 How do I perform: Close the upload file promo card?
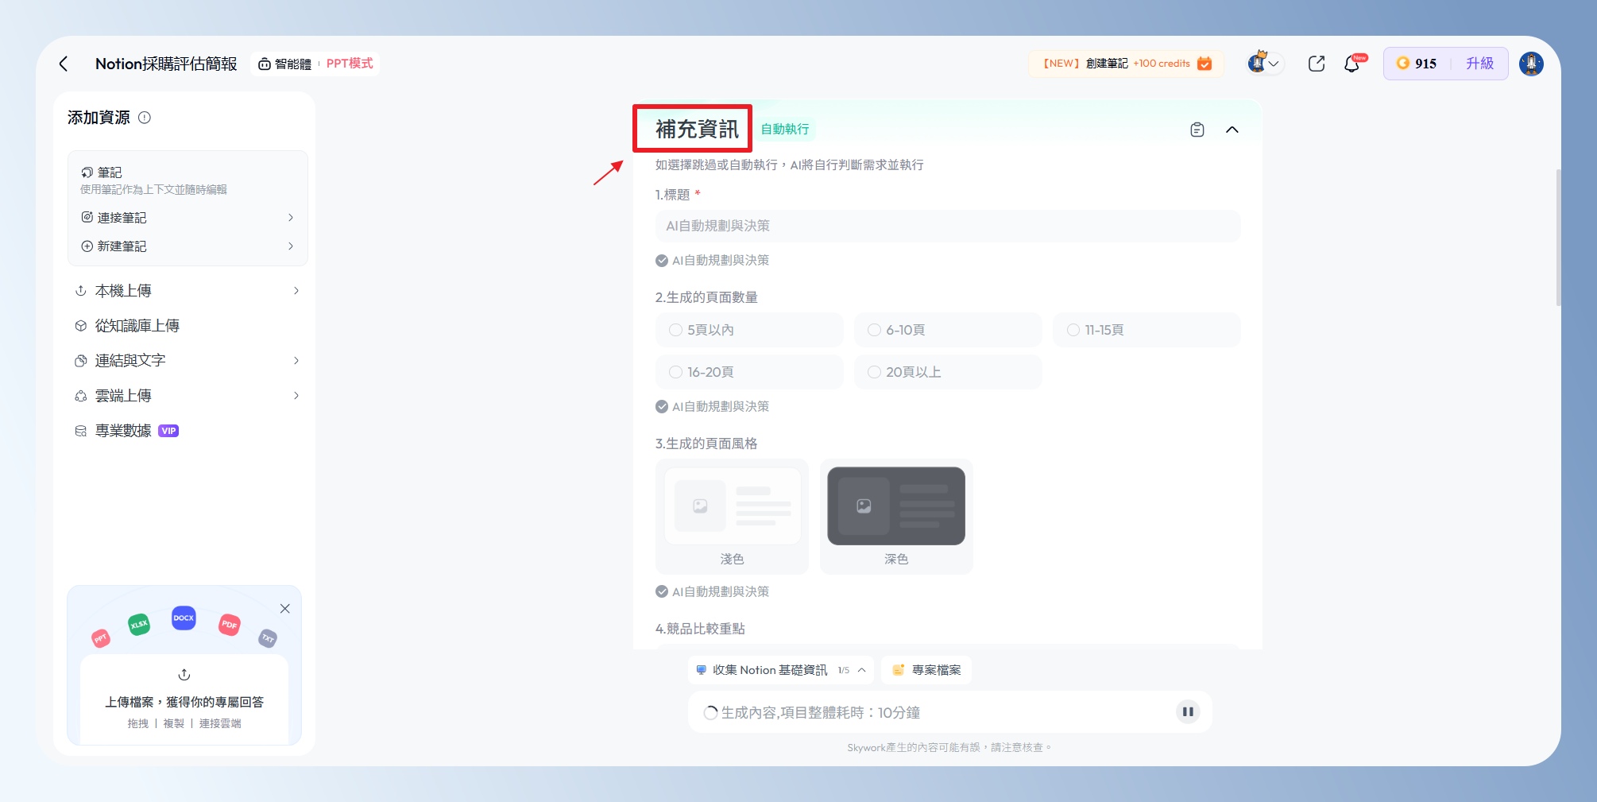(x=284, y=609)
